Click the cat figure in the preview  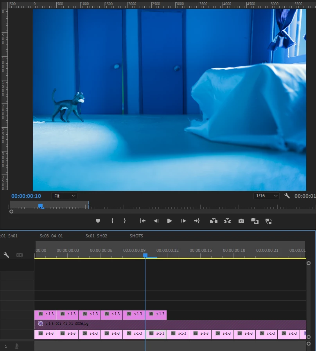point(68,106)
